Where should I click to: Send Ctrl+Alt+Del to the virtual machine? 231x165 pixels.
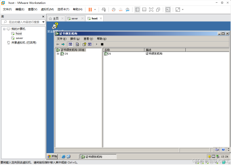pyautogui.click(x=104, y=10)
